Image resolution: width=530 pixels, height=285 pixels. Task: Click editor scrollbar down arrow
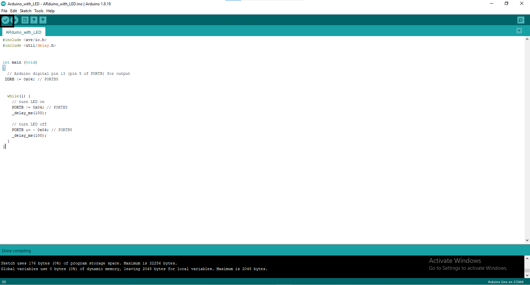pos(527,240)
